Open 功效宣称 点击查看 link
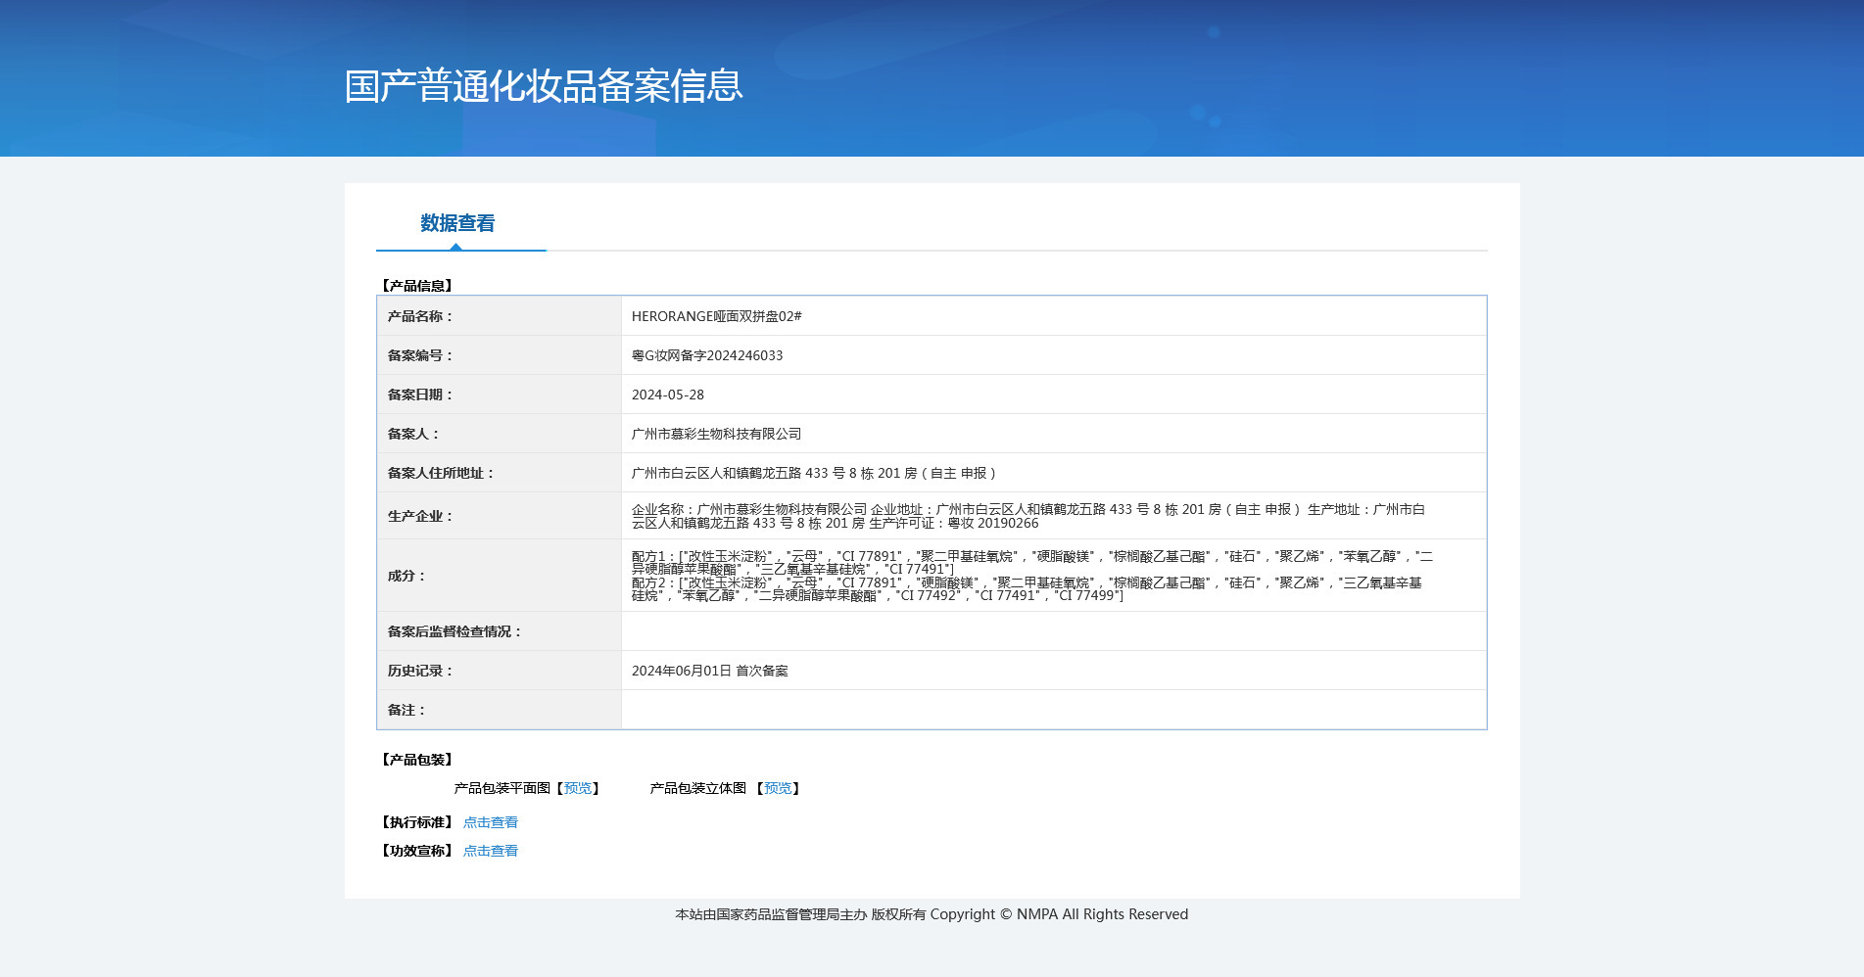The width and height of the screenshot is (1864, 977). tap(491, 851)
